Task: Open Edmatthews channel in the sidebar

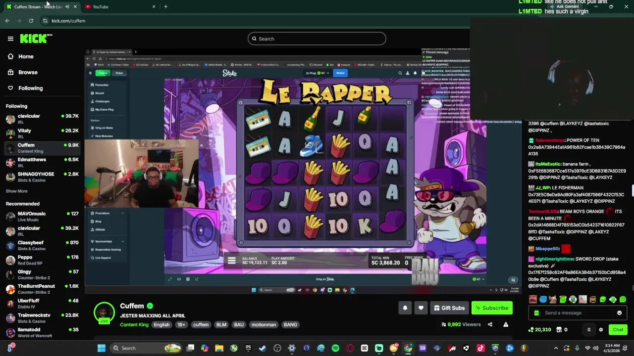Action: (42, 162)
